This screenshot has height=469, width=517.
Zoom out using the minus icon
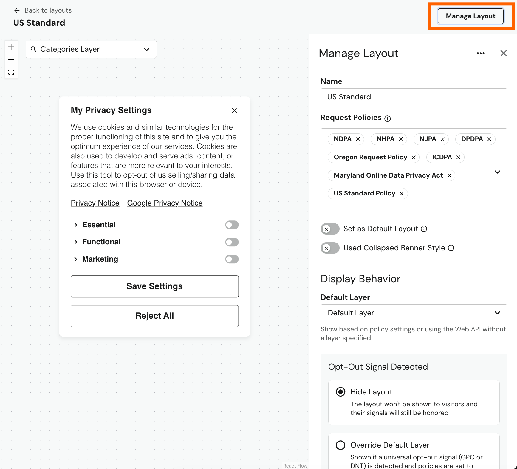coord(11,59)
